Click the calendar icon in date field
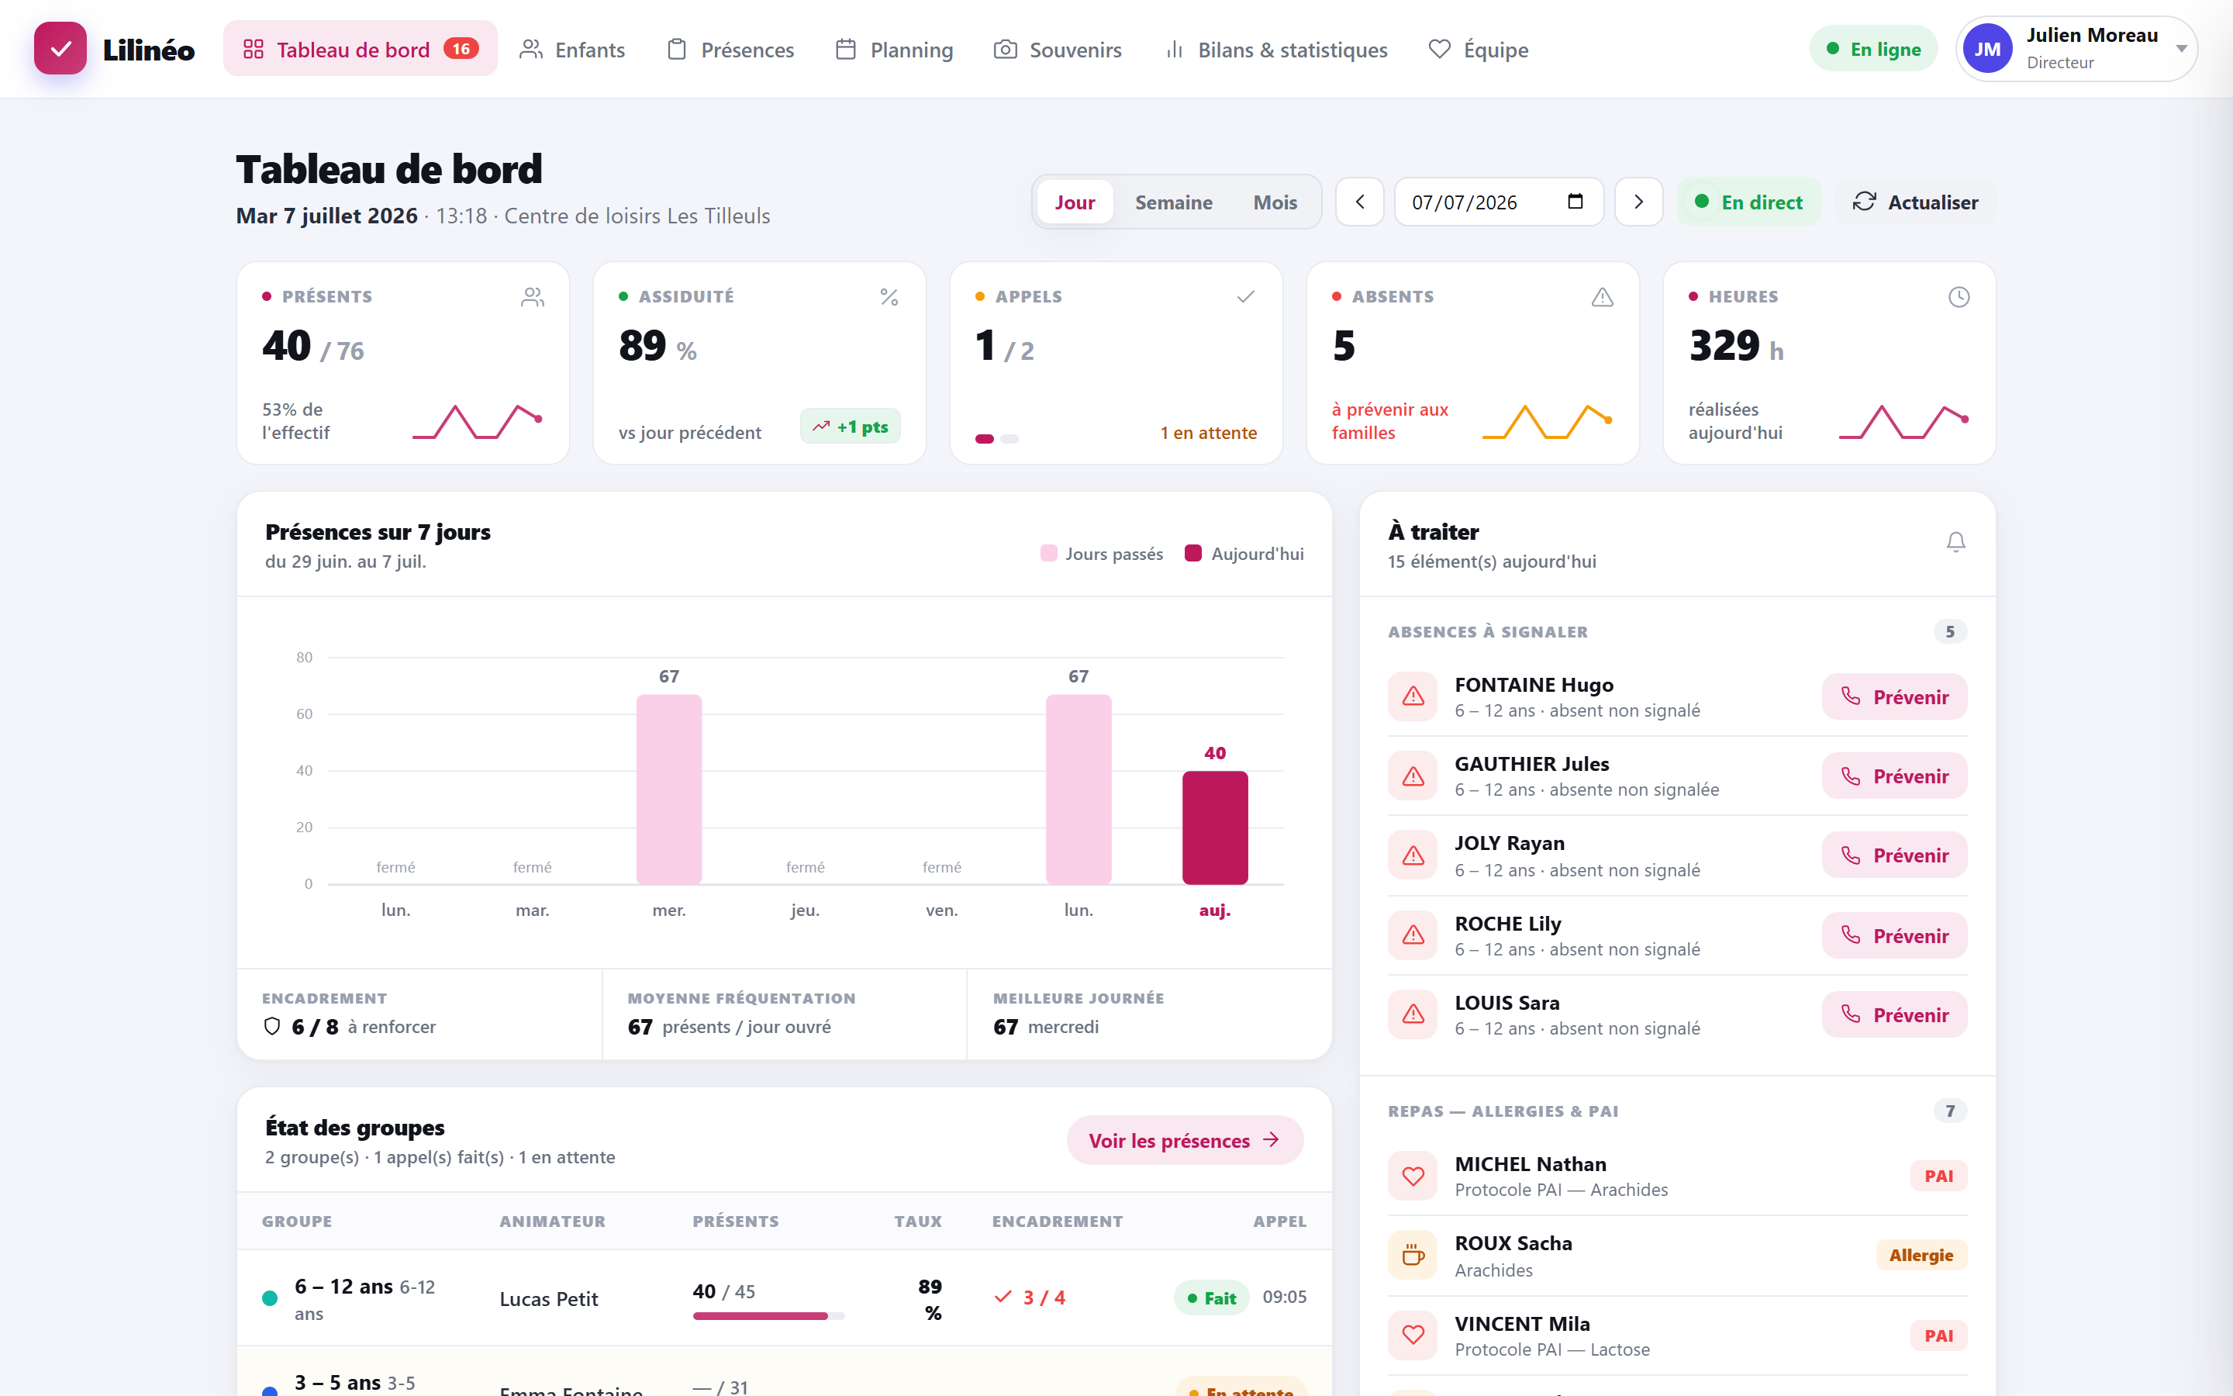 pyautogui.click(x=1575, y=202)
